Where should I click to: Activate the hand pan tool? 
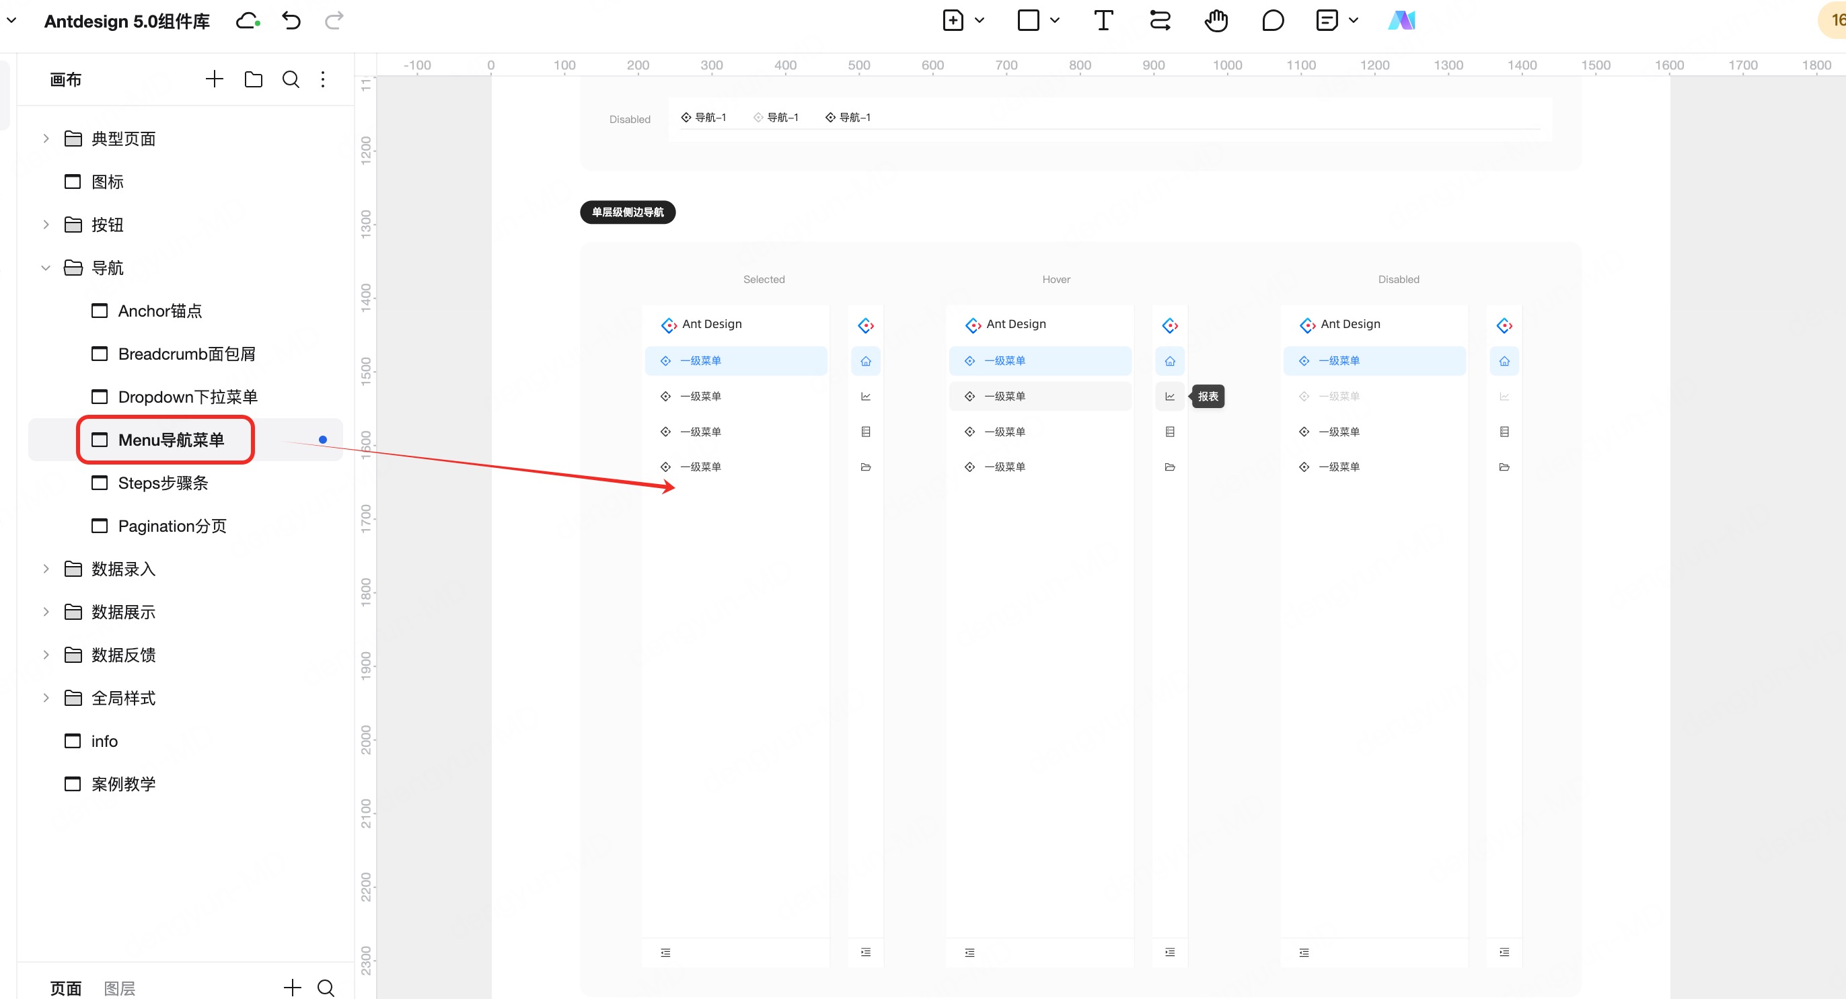pos(1216,20)
